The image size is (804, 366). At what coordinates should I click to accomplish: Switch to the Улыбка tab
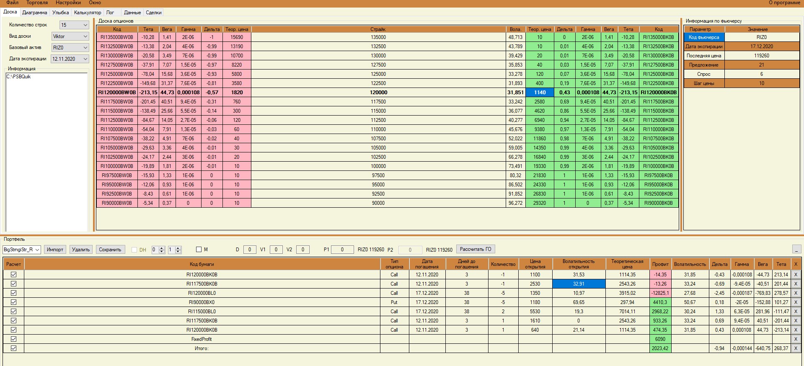[60, 13]
